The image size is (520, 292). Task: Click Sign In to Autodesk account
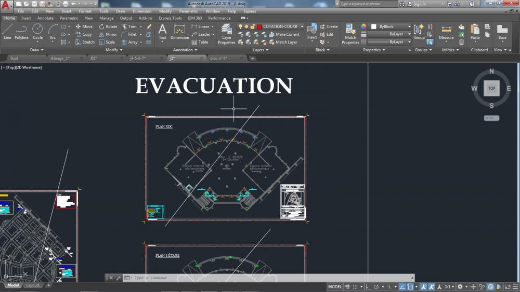click(x=420, y=4)
